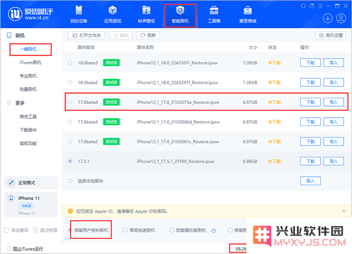The width and height of the screenshot is (352, 254).
Task: Download the 18.0beta2 firmware
Action: tap(310, 83)
